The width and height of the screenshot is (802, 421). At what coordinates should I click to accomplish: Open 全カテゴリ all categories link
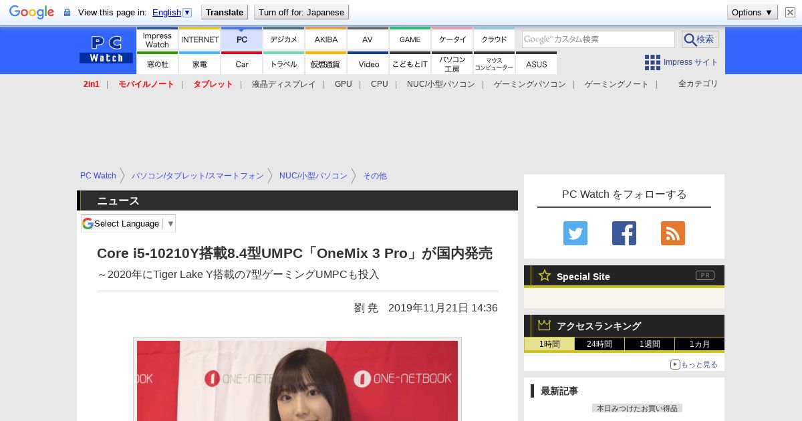click(698, 84)
